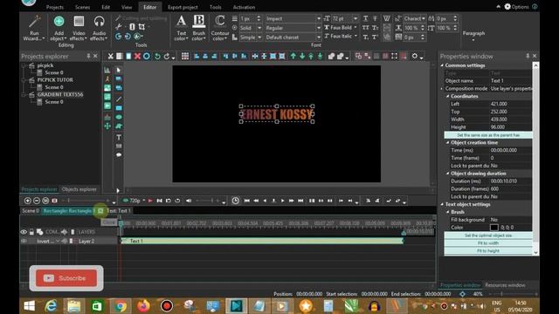Click the timeline zoom-in plus icon

coord(27,201)
